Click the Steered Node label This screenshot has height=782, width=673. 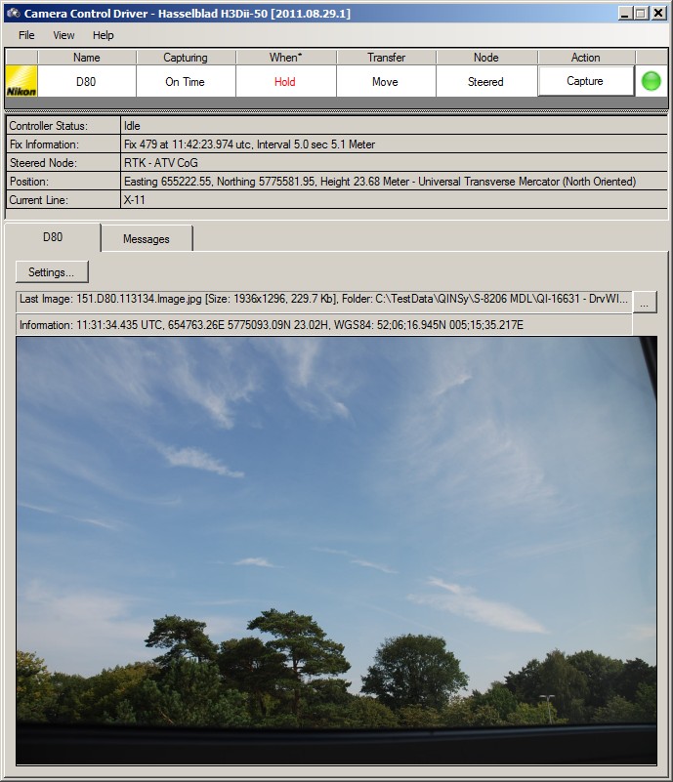(x=63, y=163)
